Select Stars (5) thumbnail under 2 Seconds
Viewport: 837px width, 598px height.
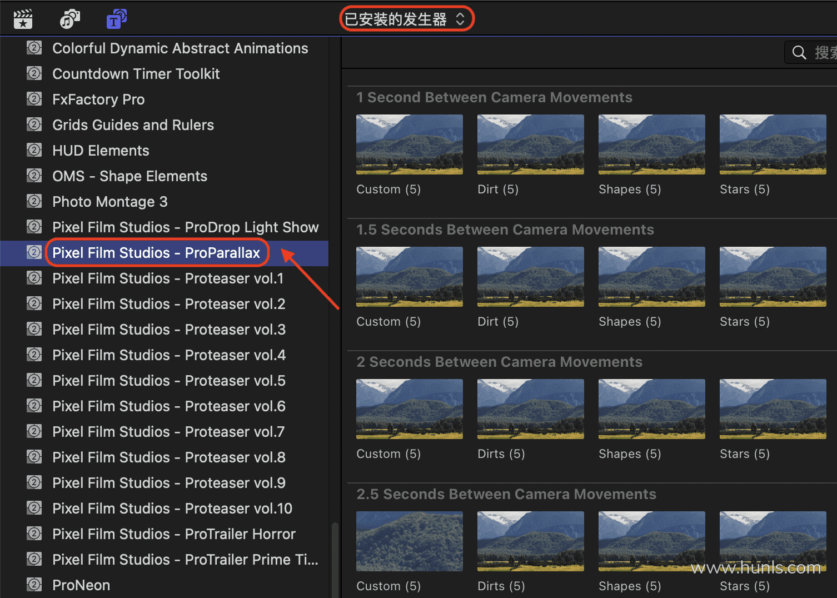point(773,409)
